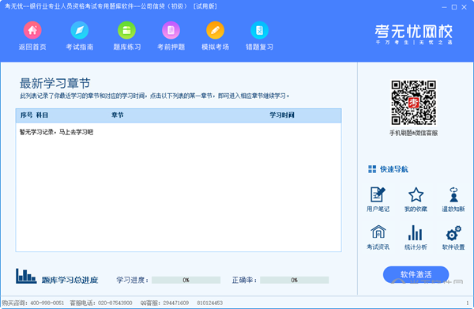Maximize the 考无忧 application window
The width and height of the screenshot is (474, 309).
coord(454,7)
